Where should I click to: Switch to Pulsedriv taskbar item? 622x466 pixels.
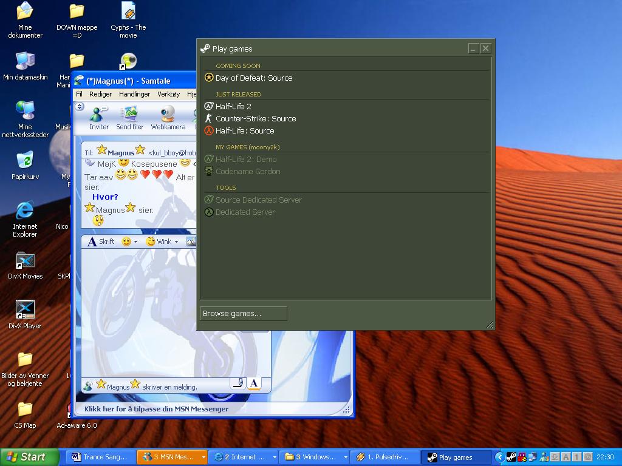pyautogui.click(x=385, y=457)
